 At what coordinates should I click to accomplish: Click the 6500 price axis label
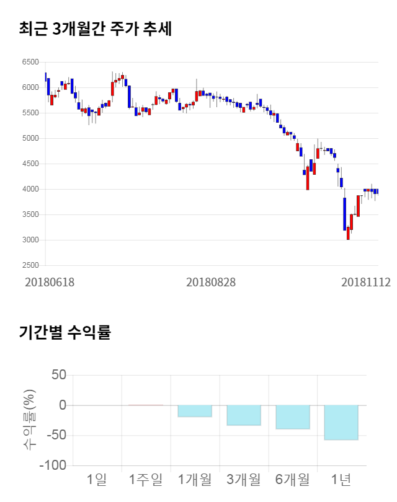(x=30, y=63)
